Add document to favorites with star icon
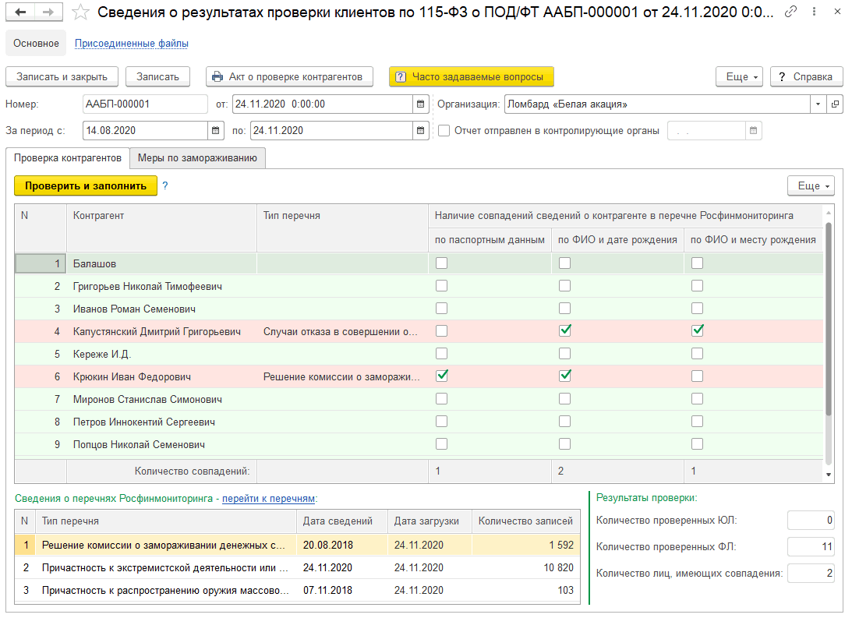This screenshot has height=618, width=852. point(80,12)
